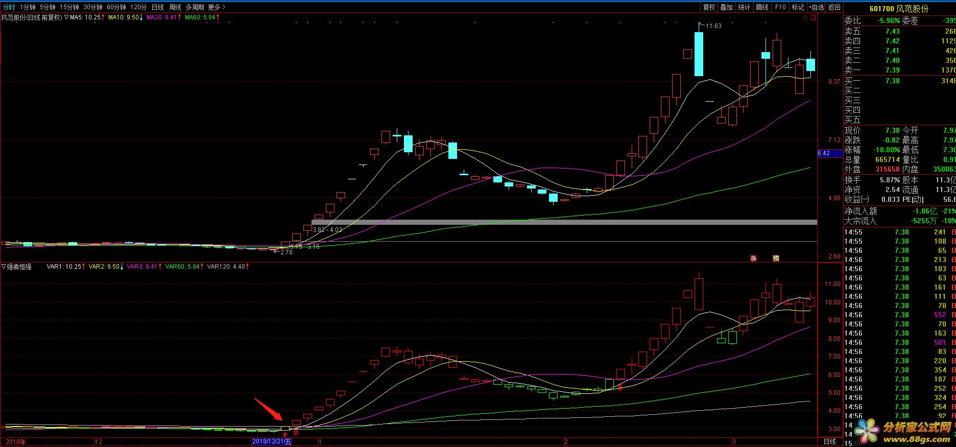Switch to the 日线 daily chart
The image size is (956, 447).
[158, 7]
